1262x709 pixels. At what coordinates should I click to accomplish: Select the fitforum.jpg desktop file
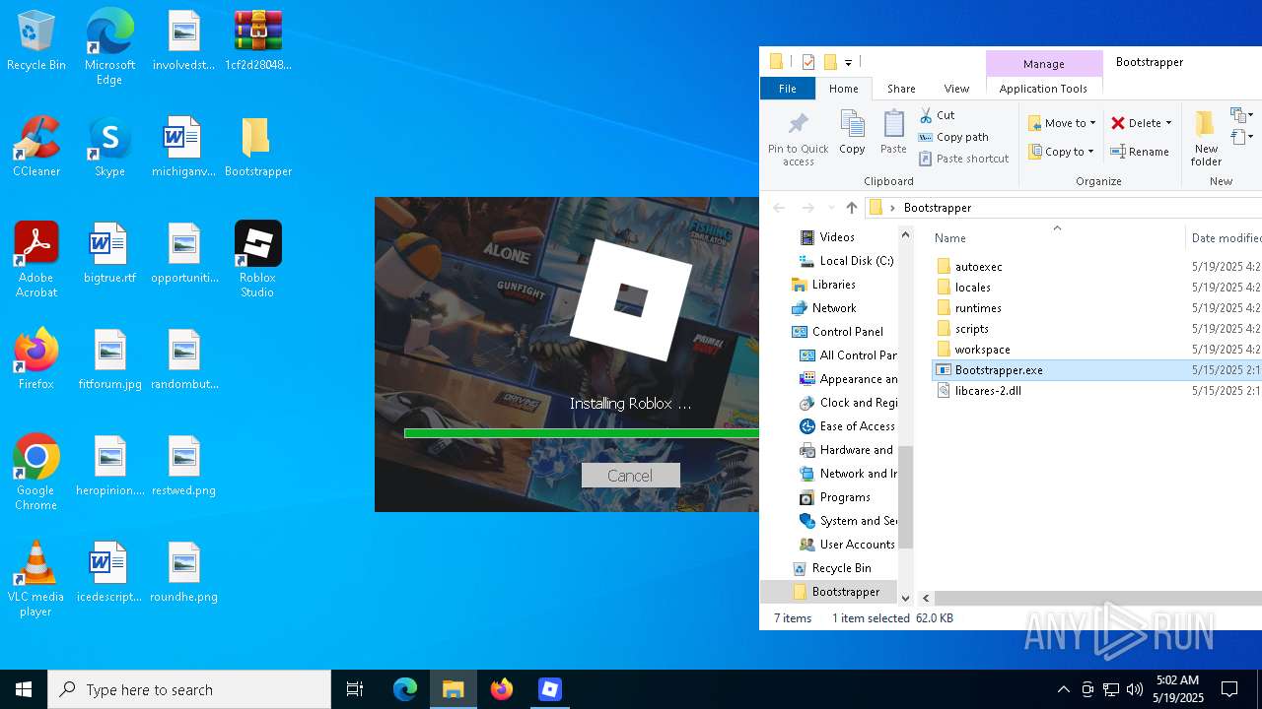tap(109, 359)
